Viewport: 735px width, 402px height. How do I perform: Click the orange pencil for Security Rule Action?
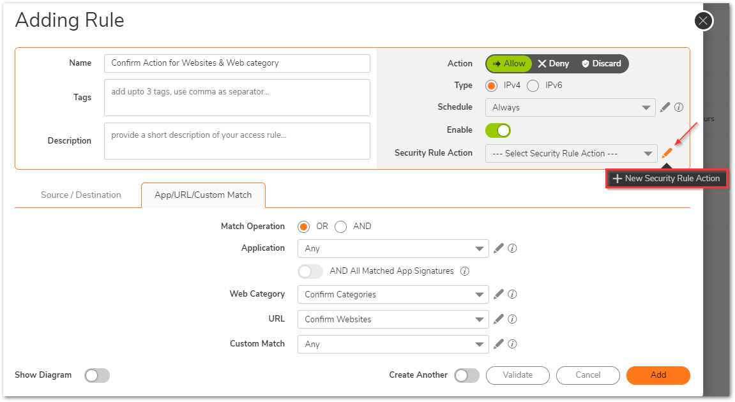(x=667, y=153)
